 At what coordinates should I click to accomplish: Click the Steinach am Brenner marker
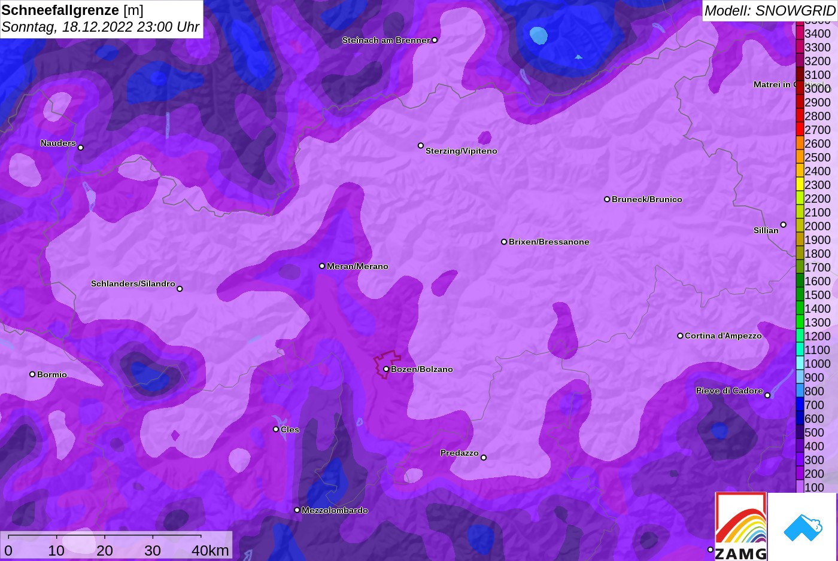[435, 40]
